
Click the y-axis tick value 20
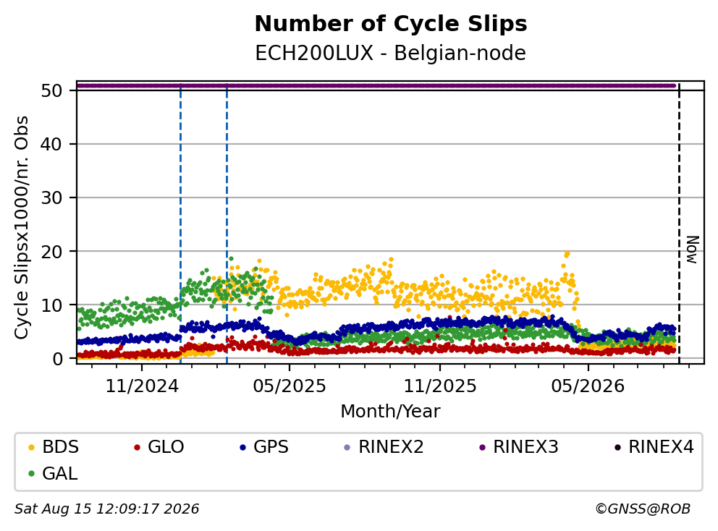[x=51, y=251]
